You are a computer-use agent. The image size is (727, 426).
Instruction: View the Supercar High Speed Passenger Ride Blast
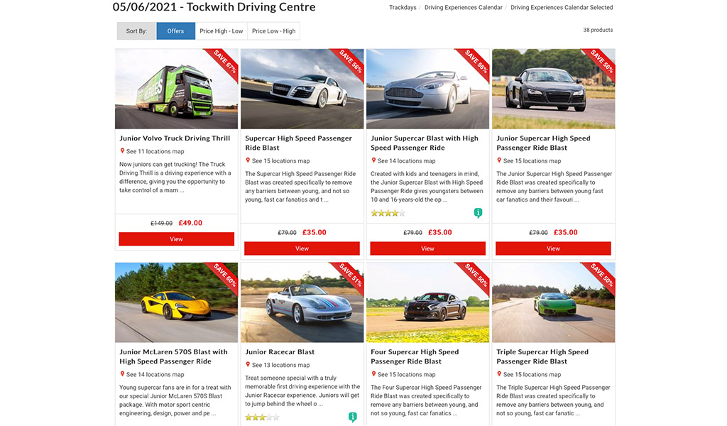pyautogui.click(x=302, y=248)
